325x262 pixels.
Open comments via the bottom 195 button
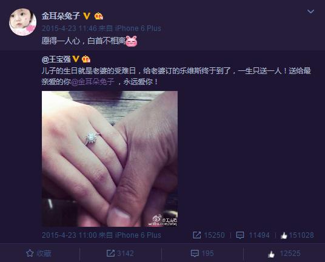[x=202, y=254]
